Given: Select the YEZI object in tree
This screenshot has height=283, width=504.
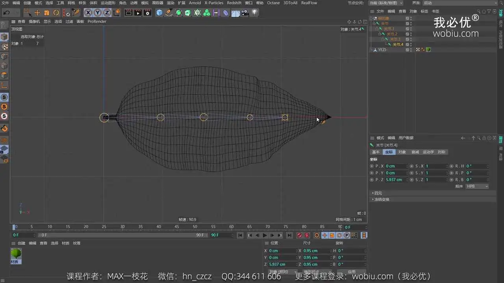Looking at the screenshot, I should pyautogui.click(x=383, y=50).
